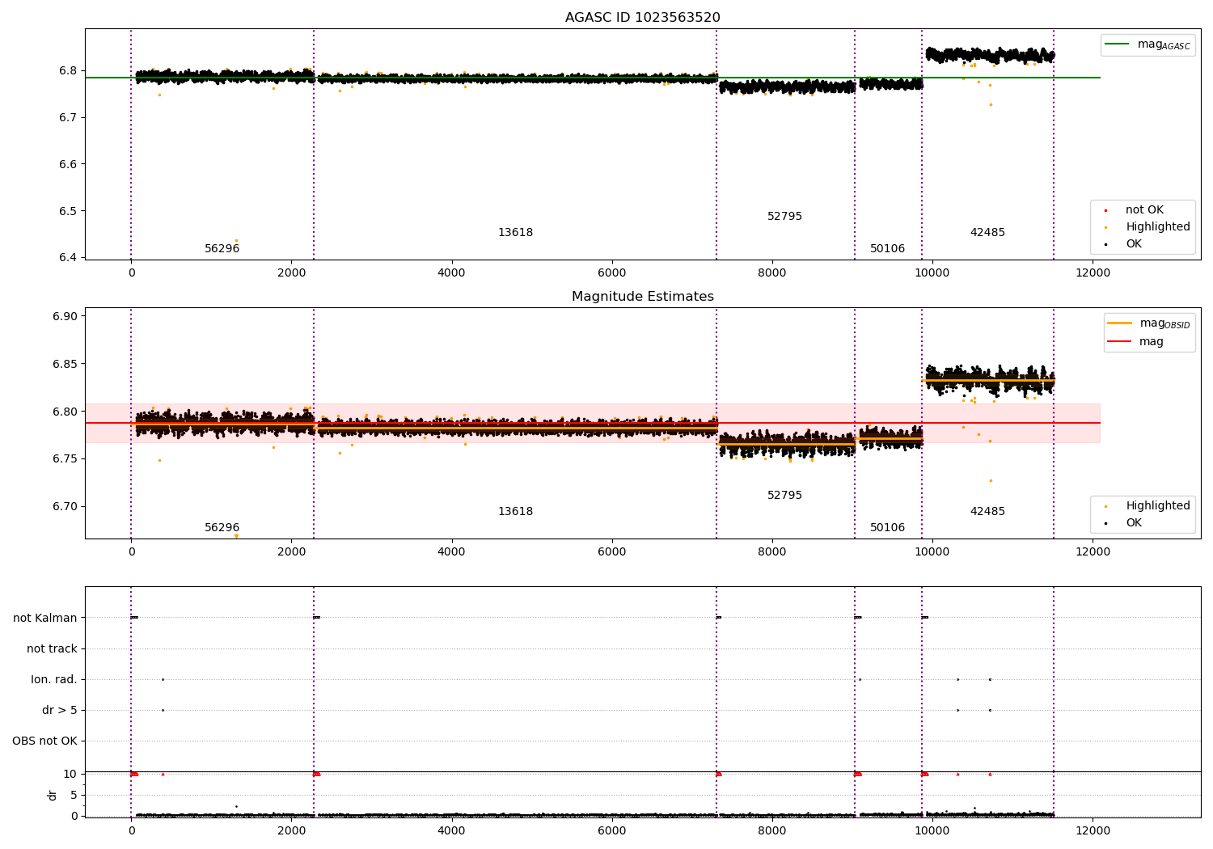
Task: Click the 6.8 y-axis tick label
Action: point(67,71)
